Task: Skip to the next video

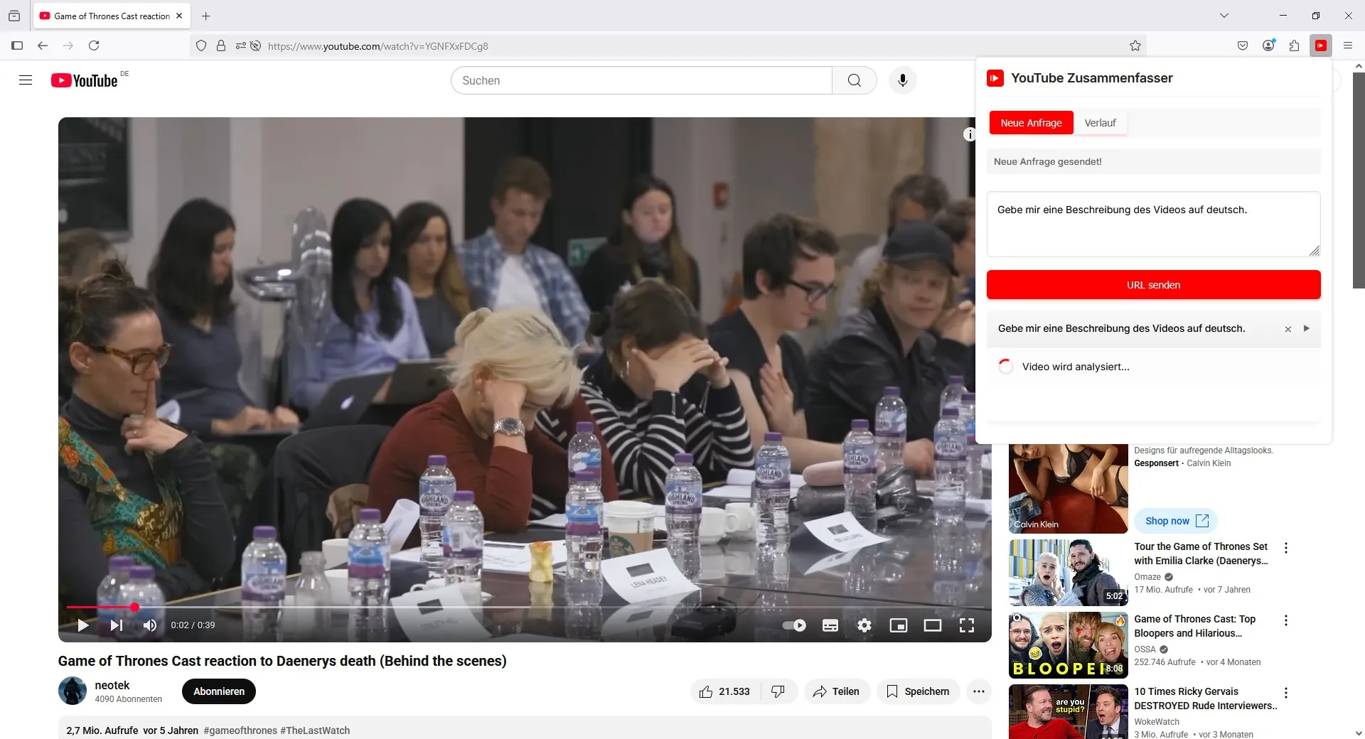Action: point(117,625)
